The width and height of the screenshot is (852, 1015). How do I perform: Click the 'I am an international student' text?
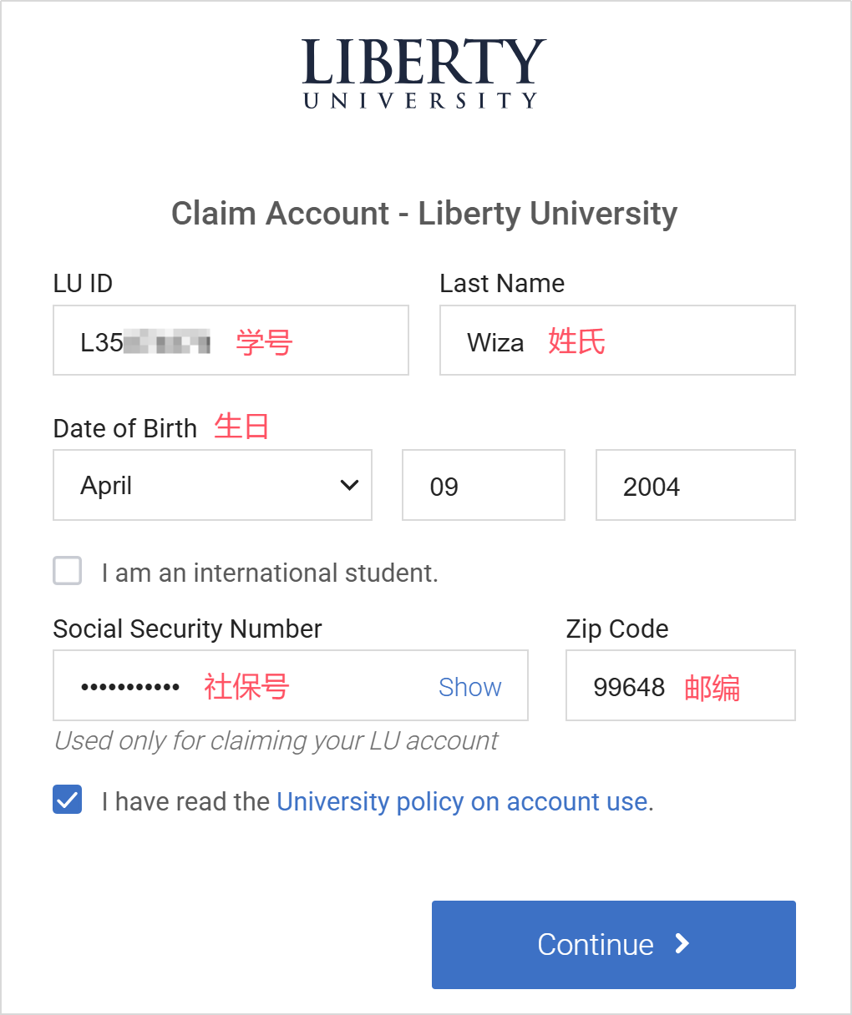pyautogui.click(x=270, y=573)
